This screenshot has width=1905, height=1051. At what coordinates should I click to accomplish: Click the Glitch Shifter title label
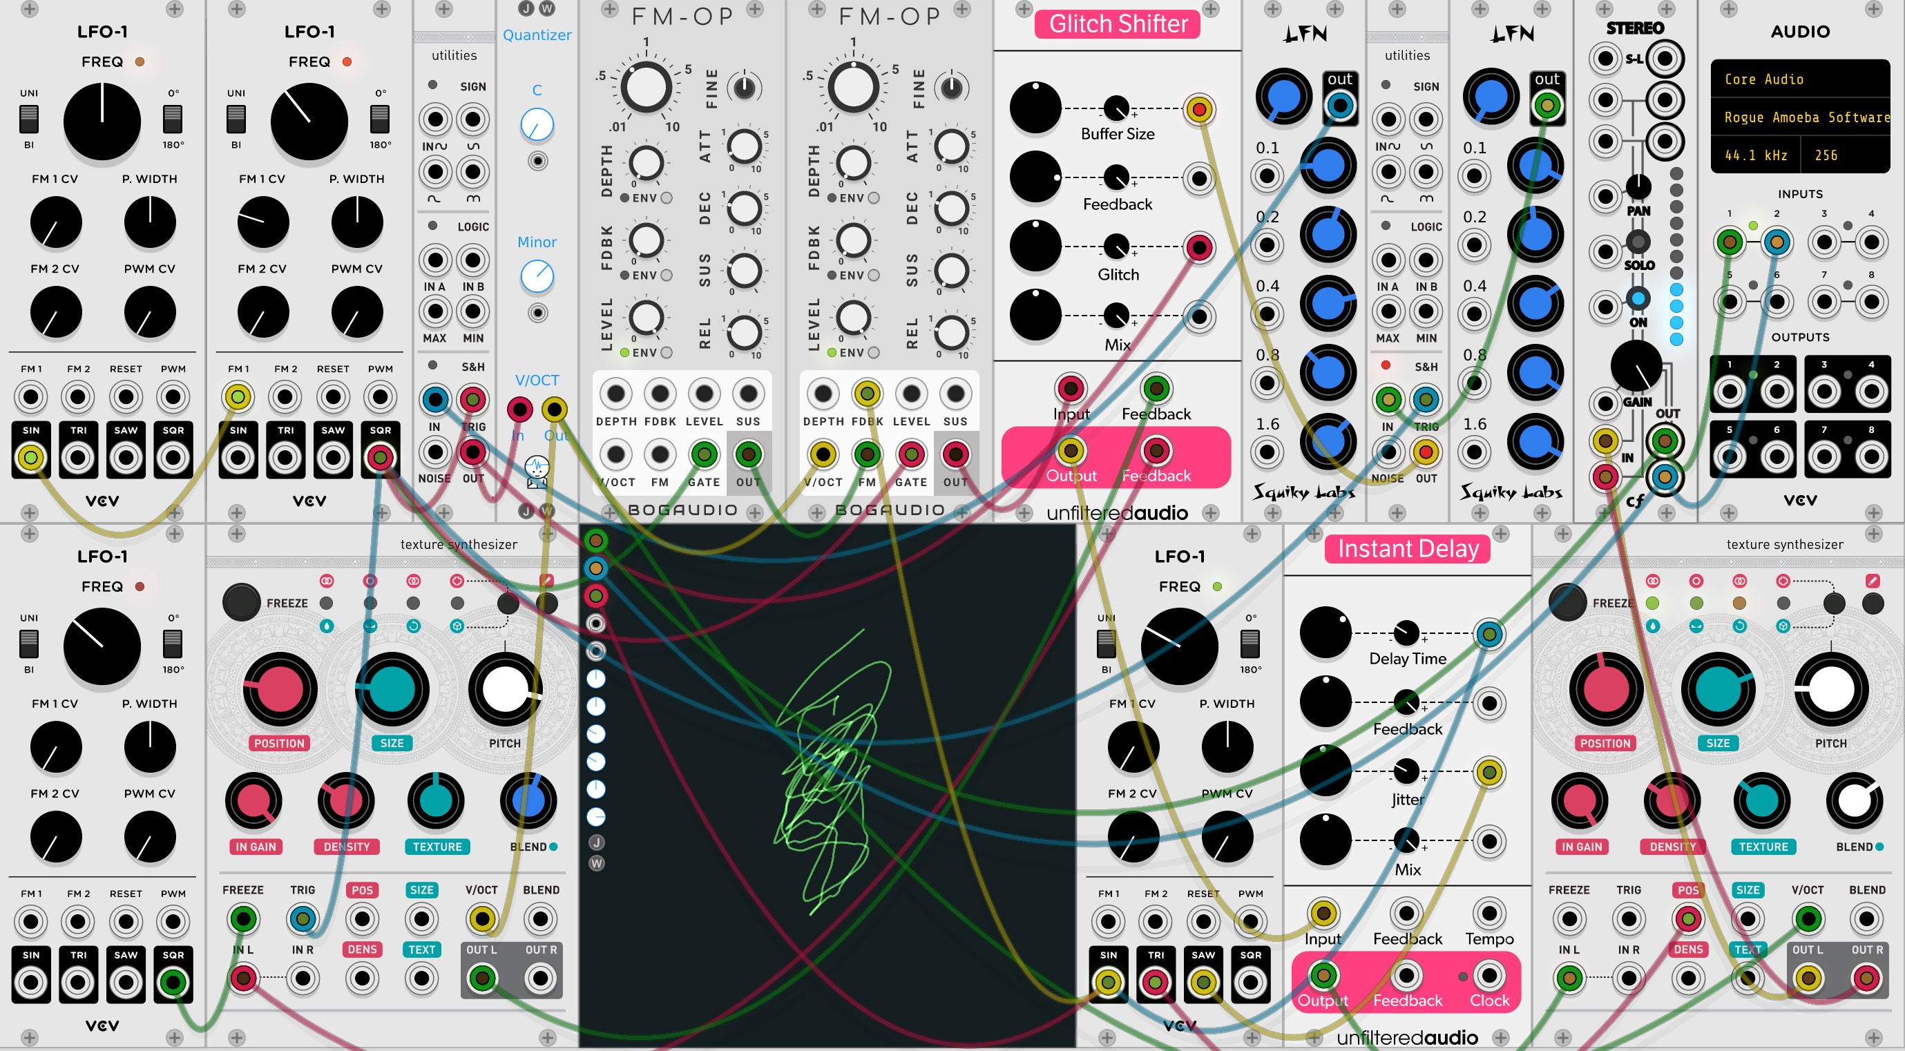(1118, 24)
